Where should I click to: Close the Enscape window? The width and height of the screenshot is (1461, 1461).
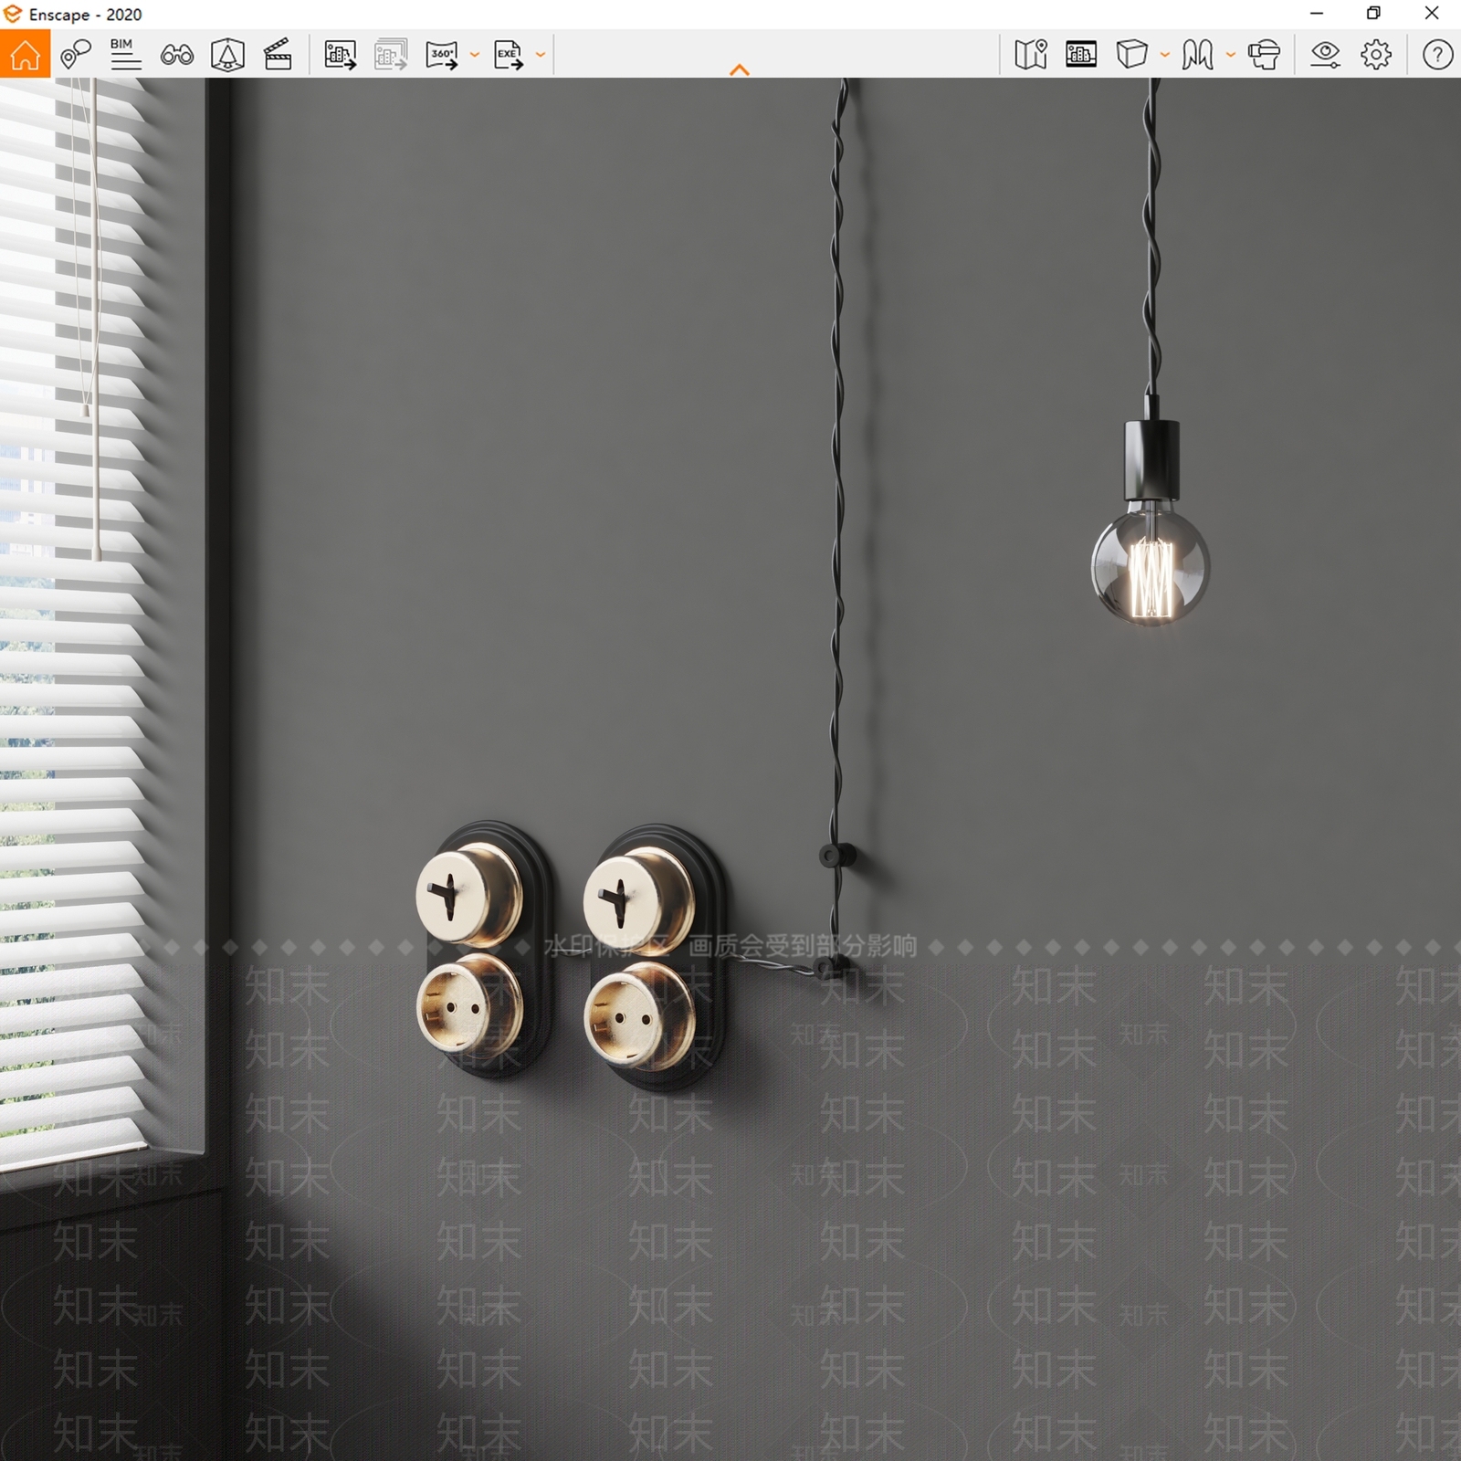click(1432, 14)
